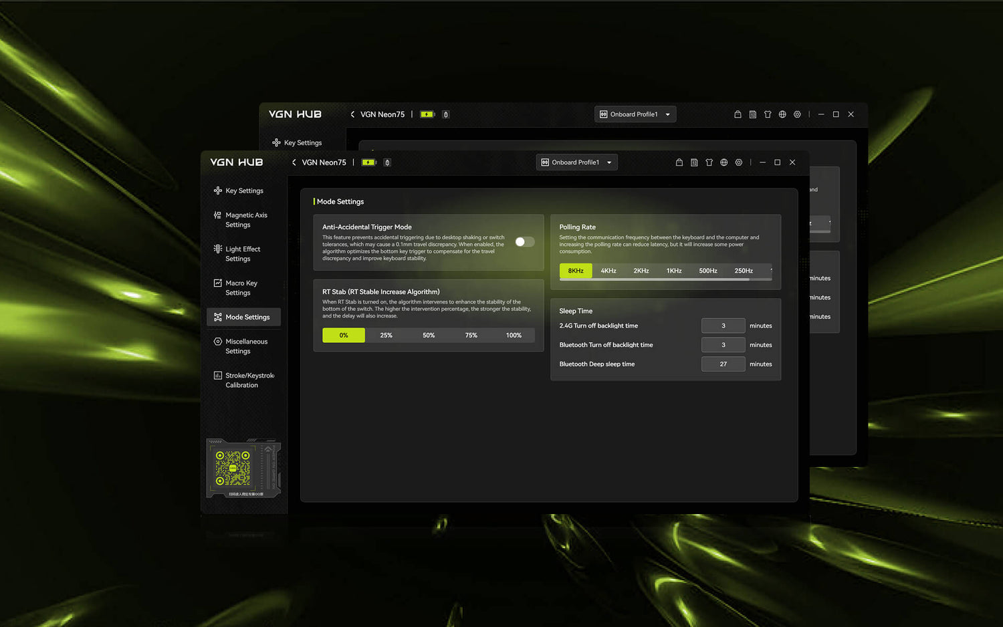Set RT Stab to 50%
This screenshot has height=627, width=1003.
pos(429,335)
